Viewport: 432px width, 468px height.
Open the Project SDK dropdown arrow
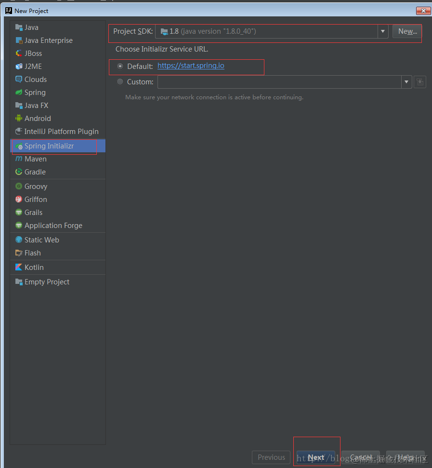point(383,31)
